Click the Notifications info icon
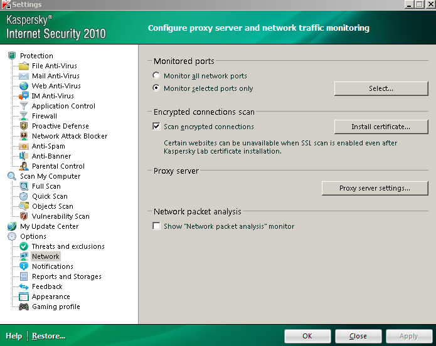 tap(24, 266)
